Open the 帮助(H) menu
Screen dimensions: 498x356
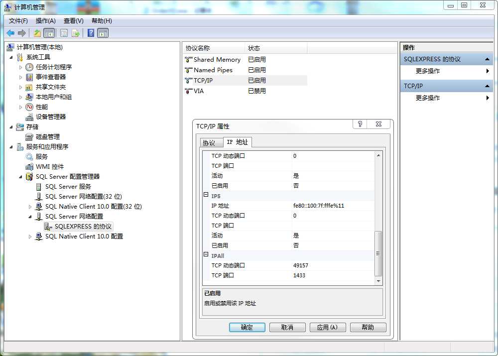point(102,20)
